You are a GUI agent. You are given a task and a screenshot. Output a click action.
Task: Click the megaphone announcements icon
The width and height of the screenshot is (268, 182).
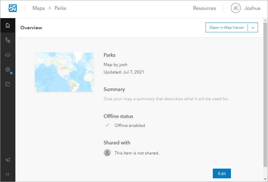(8, 160)
